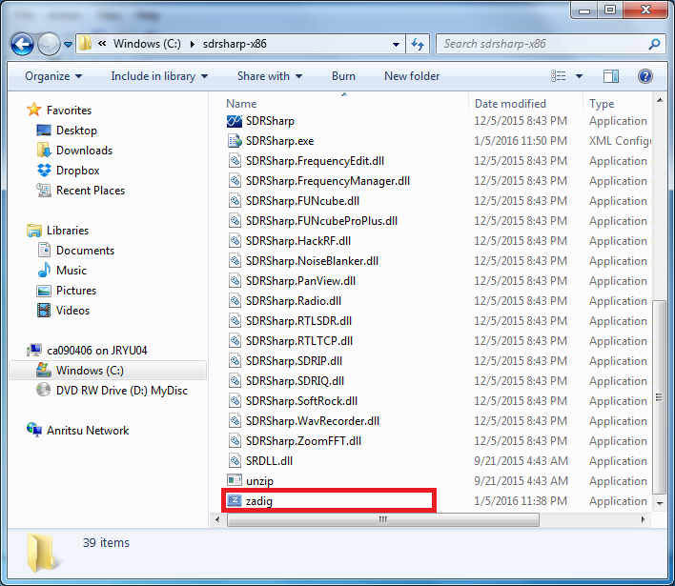Open Recent Places in Favorites

tap(81, 191)
